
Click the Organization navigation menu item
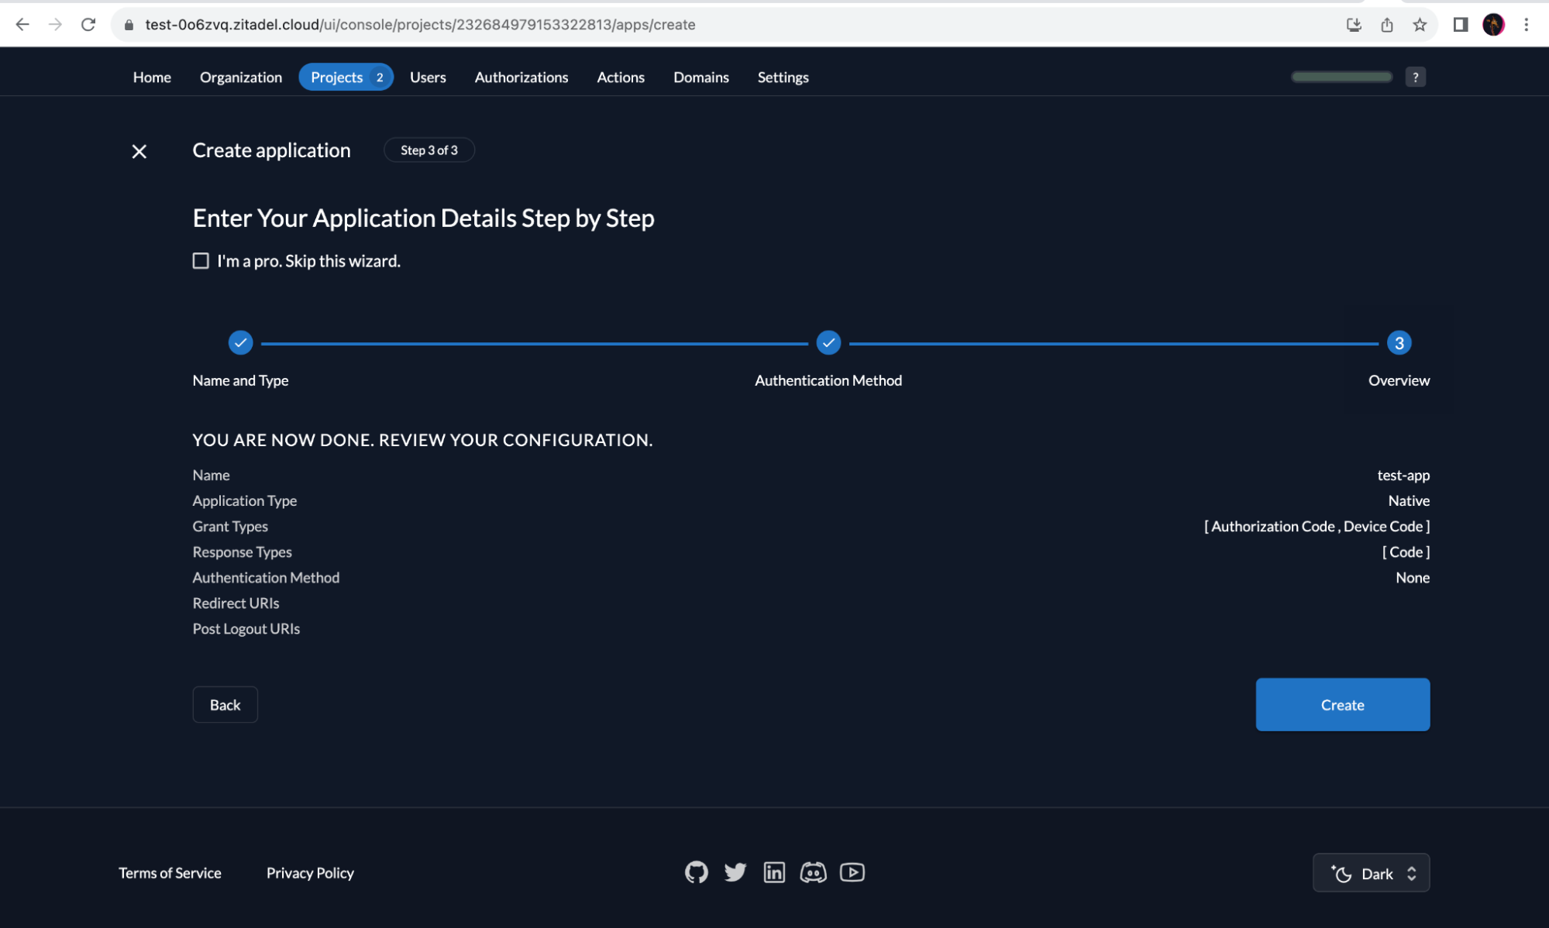[241, 76]
